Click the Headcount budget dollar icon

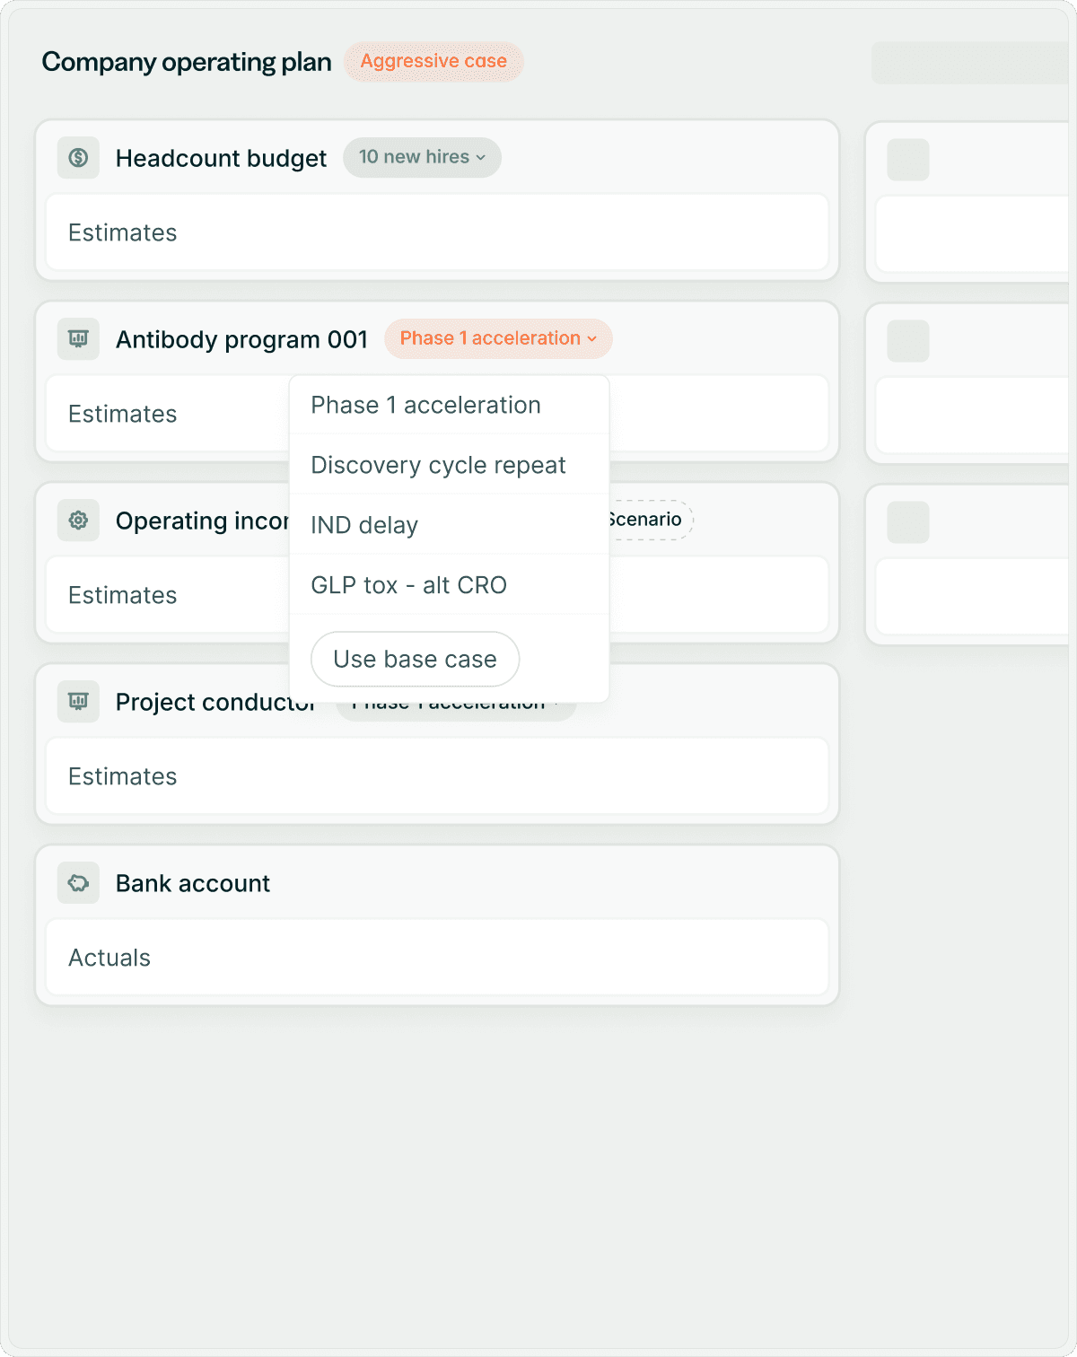(x=78, y=158)
